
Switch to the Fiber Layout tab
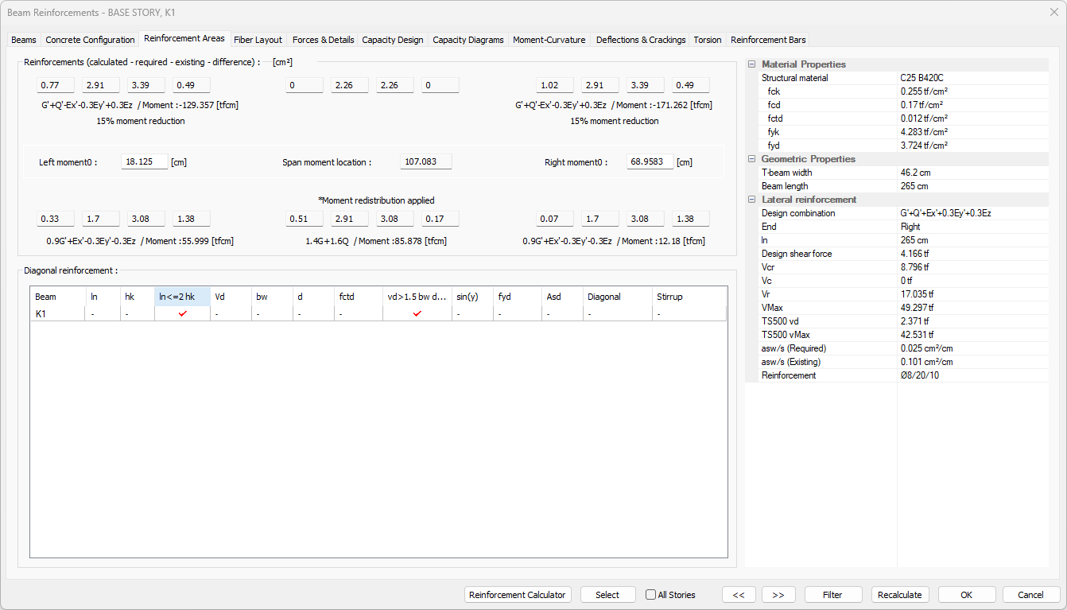258,40
